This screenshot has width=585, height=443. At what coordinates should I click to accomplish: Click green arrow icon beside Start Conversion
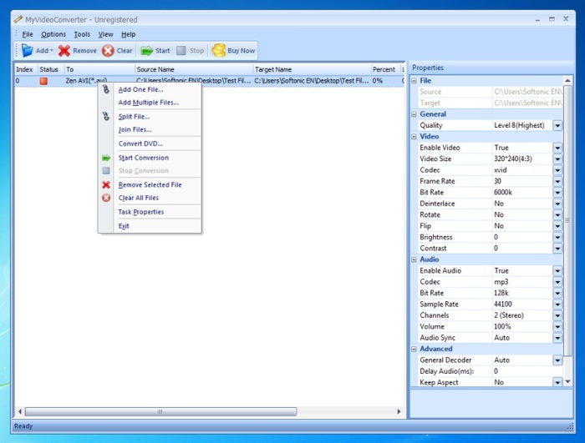106,158
